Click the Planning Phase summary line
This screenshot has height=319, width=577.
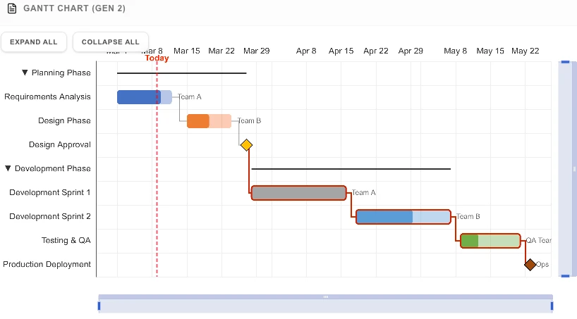pyautogui.click(x=181, y=73)
